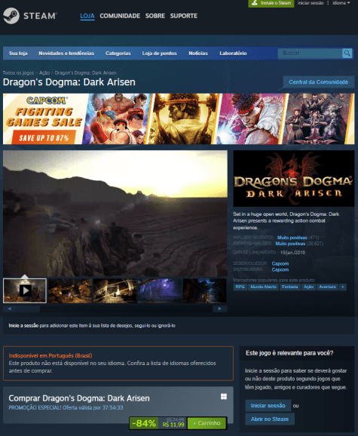Click Indisponível em Português (Brasil) notice

pos(118,363)
